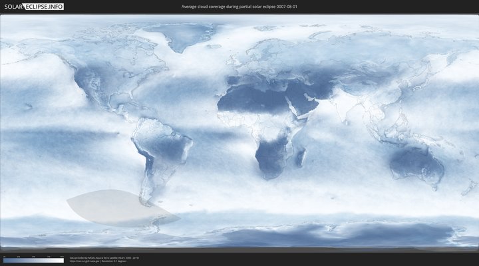Click the SOLAR ECLIPSE.INFO logo
Screen dimensions: 479x266
point(34,7)
